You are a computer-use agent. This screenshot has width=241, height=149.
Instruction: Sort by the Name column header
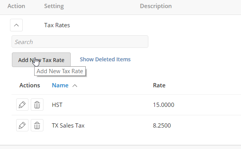click(x=60, y=85)
